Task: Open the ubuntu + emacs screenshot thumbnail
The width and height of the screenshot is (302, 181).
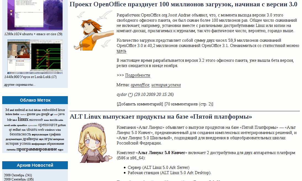Action: tap(35, 15)
